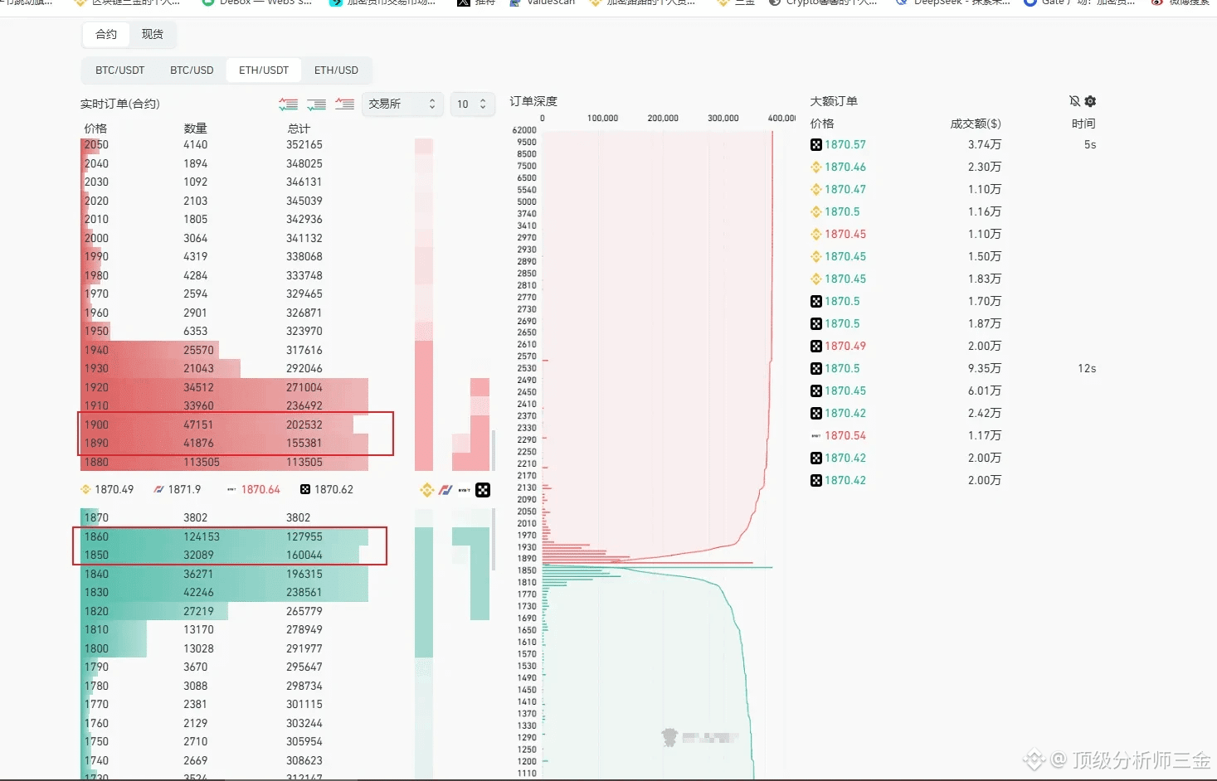The height and width of the screenshot is (781, 1217).
Task: Click large order price 1870.54
Action: point(845,435)
